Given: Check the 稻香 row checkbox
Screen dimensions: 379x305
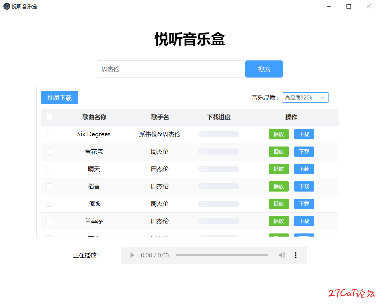Looking at the screenshot, I should point(49,186).
